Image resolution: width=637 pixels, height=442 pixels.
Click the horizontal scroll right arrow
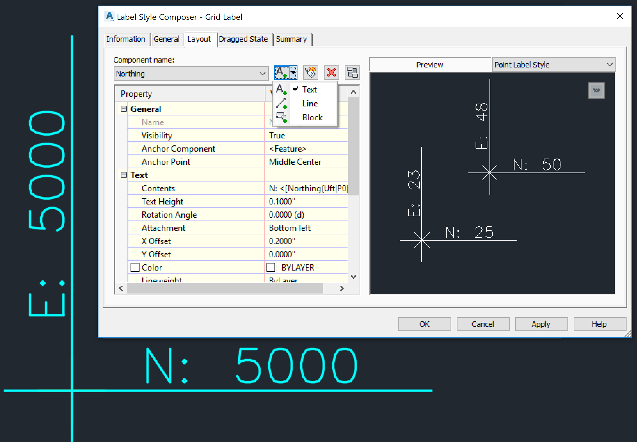[342, 288]
